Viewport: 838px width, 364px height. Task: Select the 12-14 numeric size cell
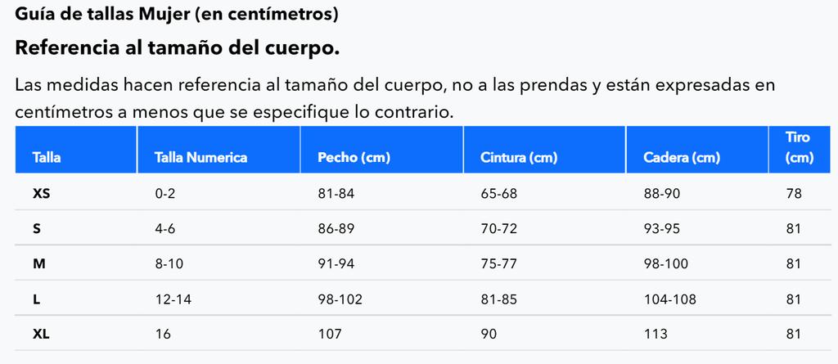[173, 299]
